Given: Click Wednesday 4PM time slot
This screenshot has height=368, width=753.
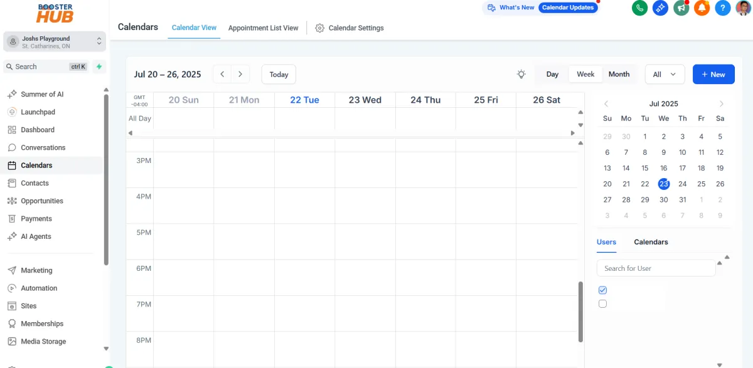Looking at the screenshot, I should point(365,206).
